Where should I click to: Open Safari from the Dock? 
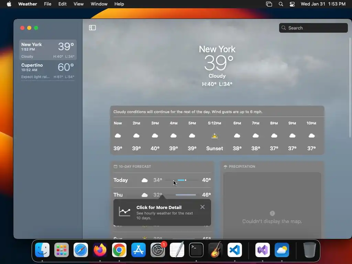pyautogui.click(x=81, y=250)
